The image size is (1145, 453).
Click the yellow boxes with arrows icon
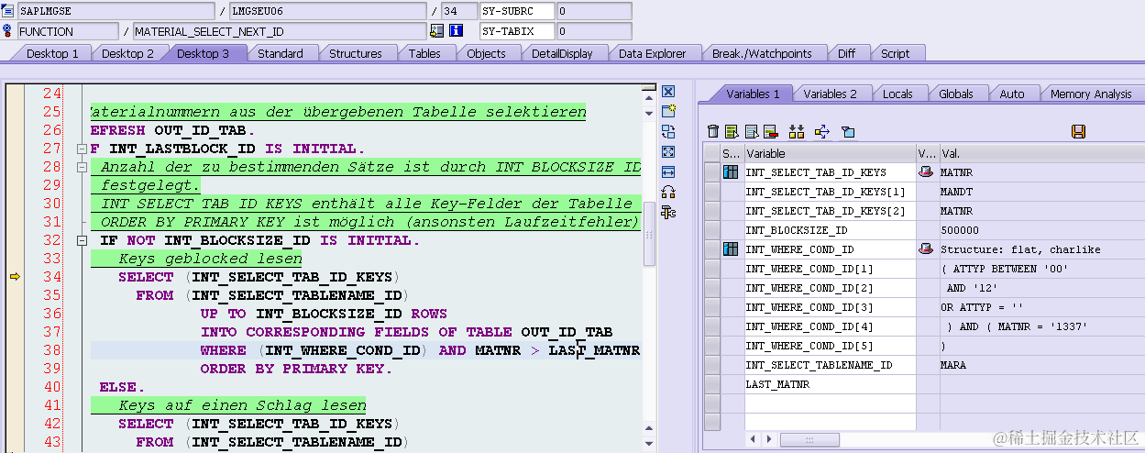(796, 132)
